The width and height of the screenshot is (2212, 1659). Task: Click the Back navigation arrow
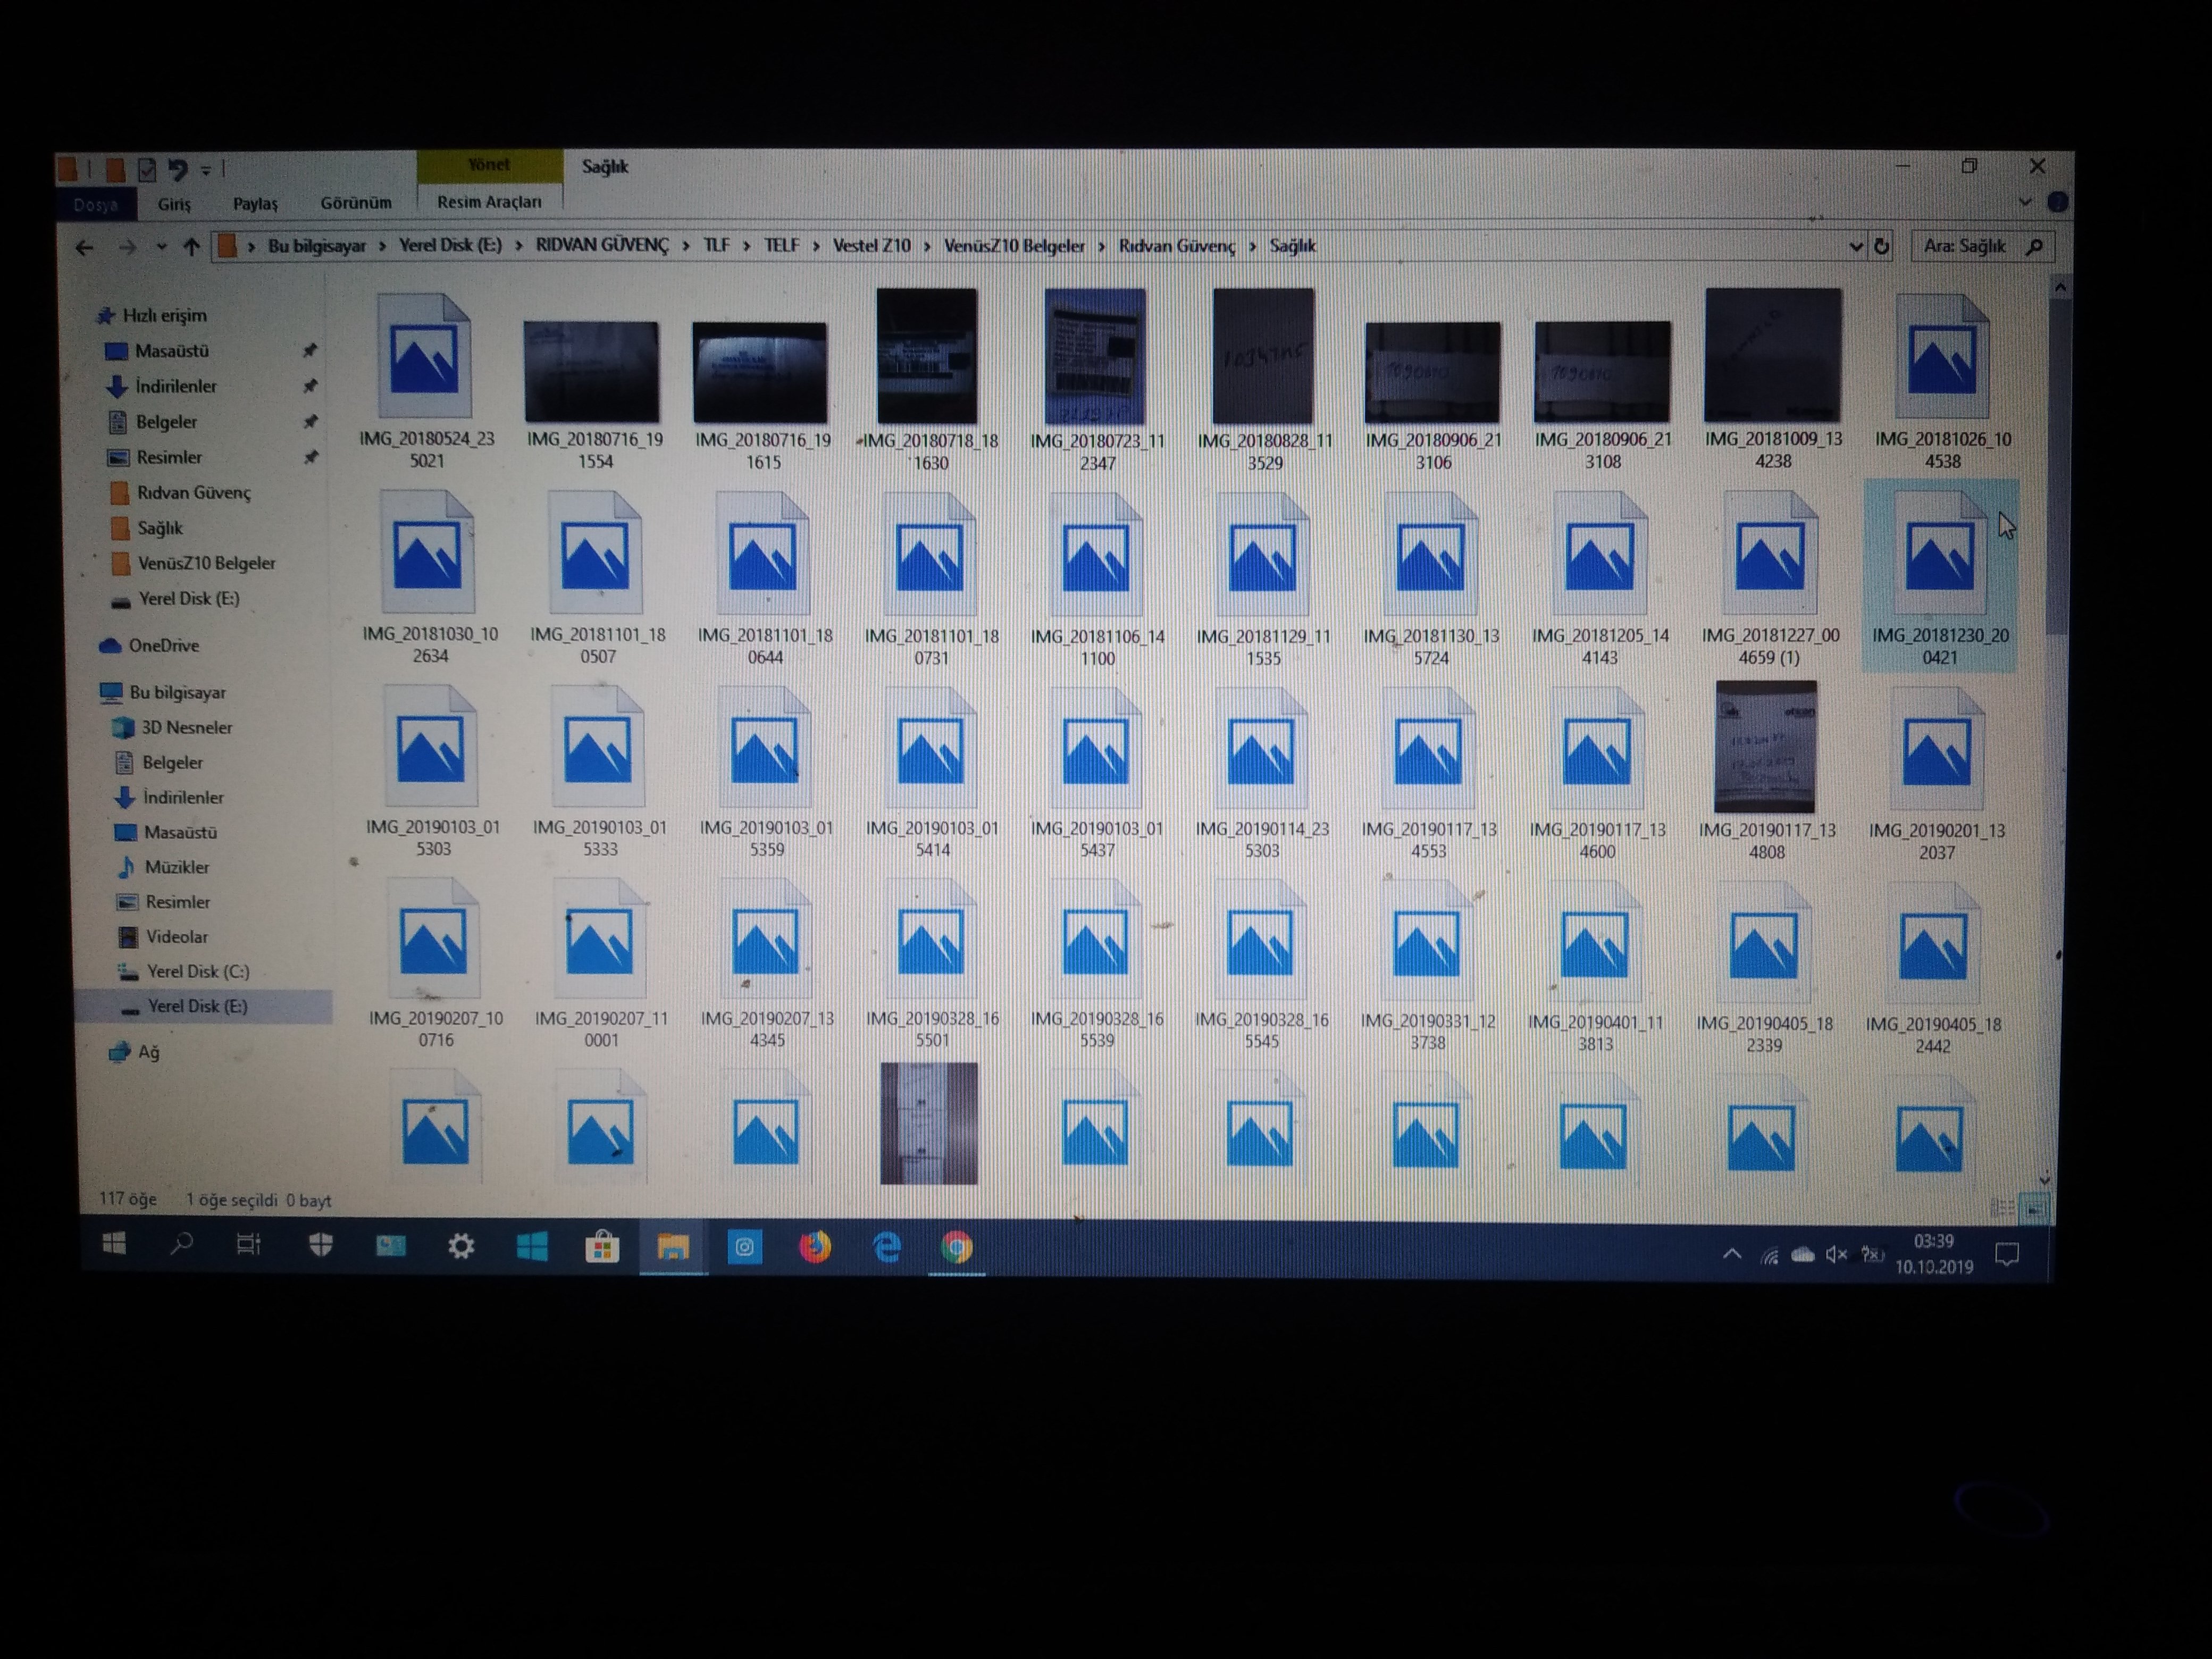point(85,247)
